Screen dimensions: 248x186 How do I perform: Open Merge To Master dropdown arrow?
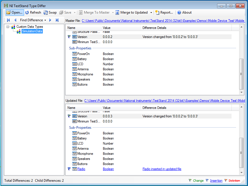113,12
